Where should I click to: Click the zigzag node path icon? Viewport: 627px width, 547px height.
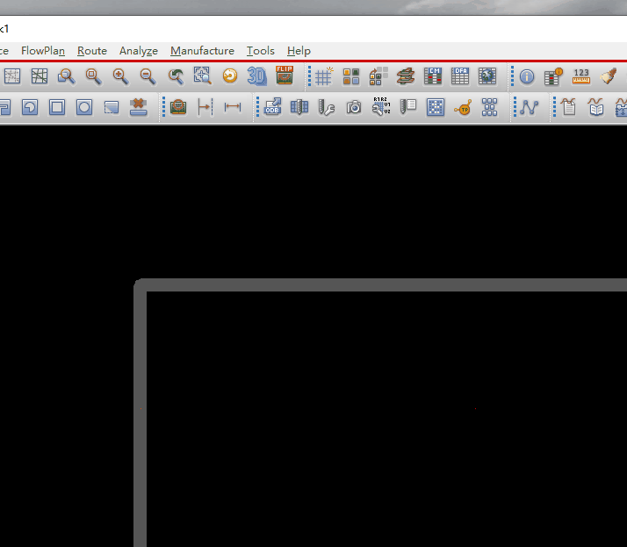[530, 107]
